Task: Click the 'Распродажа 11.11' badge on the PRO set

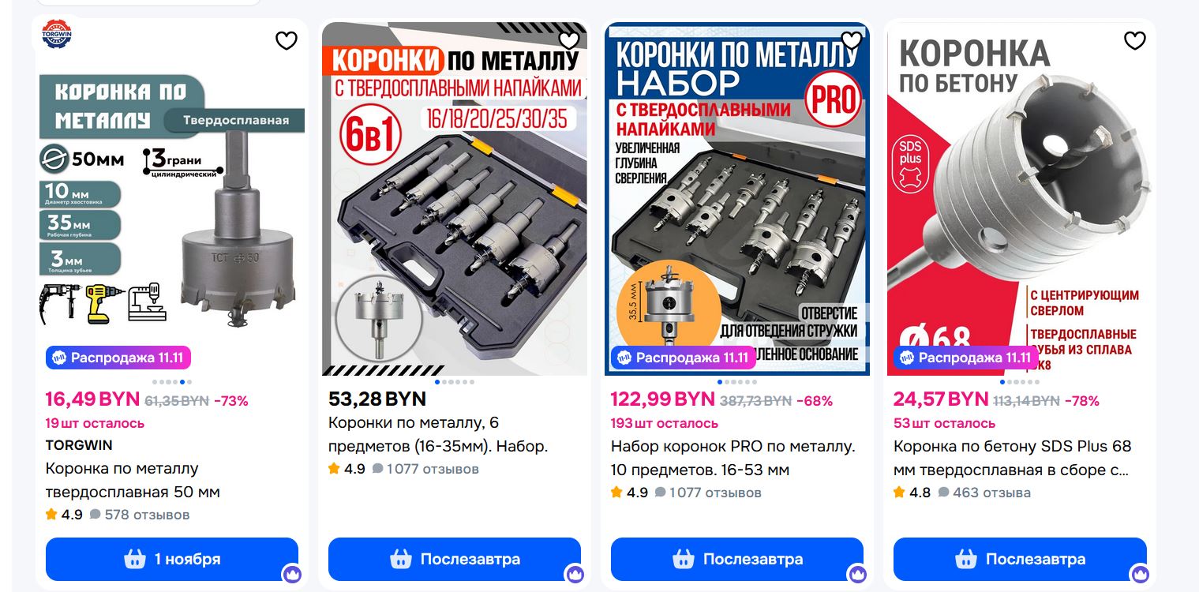Action: [x=684, y=358]
